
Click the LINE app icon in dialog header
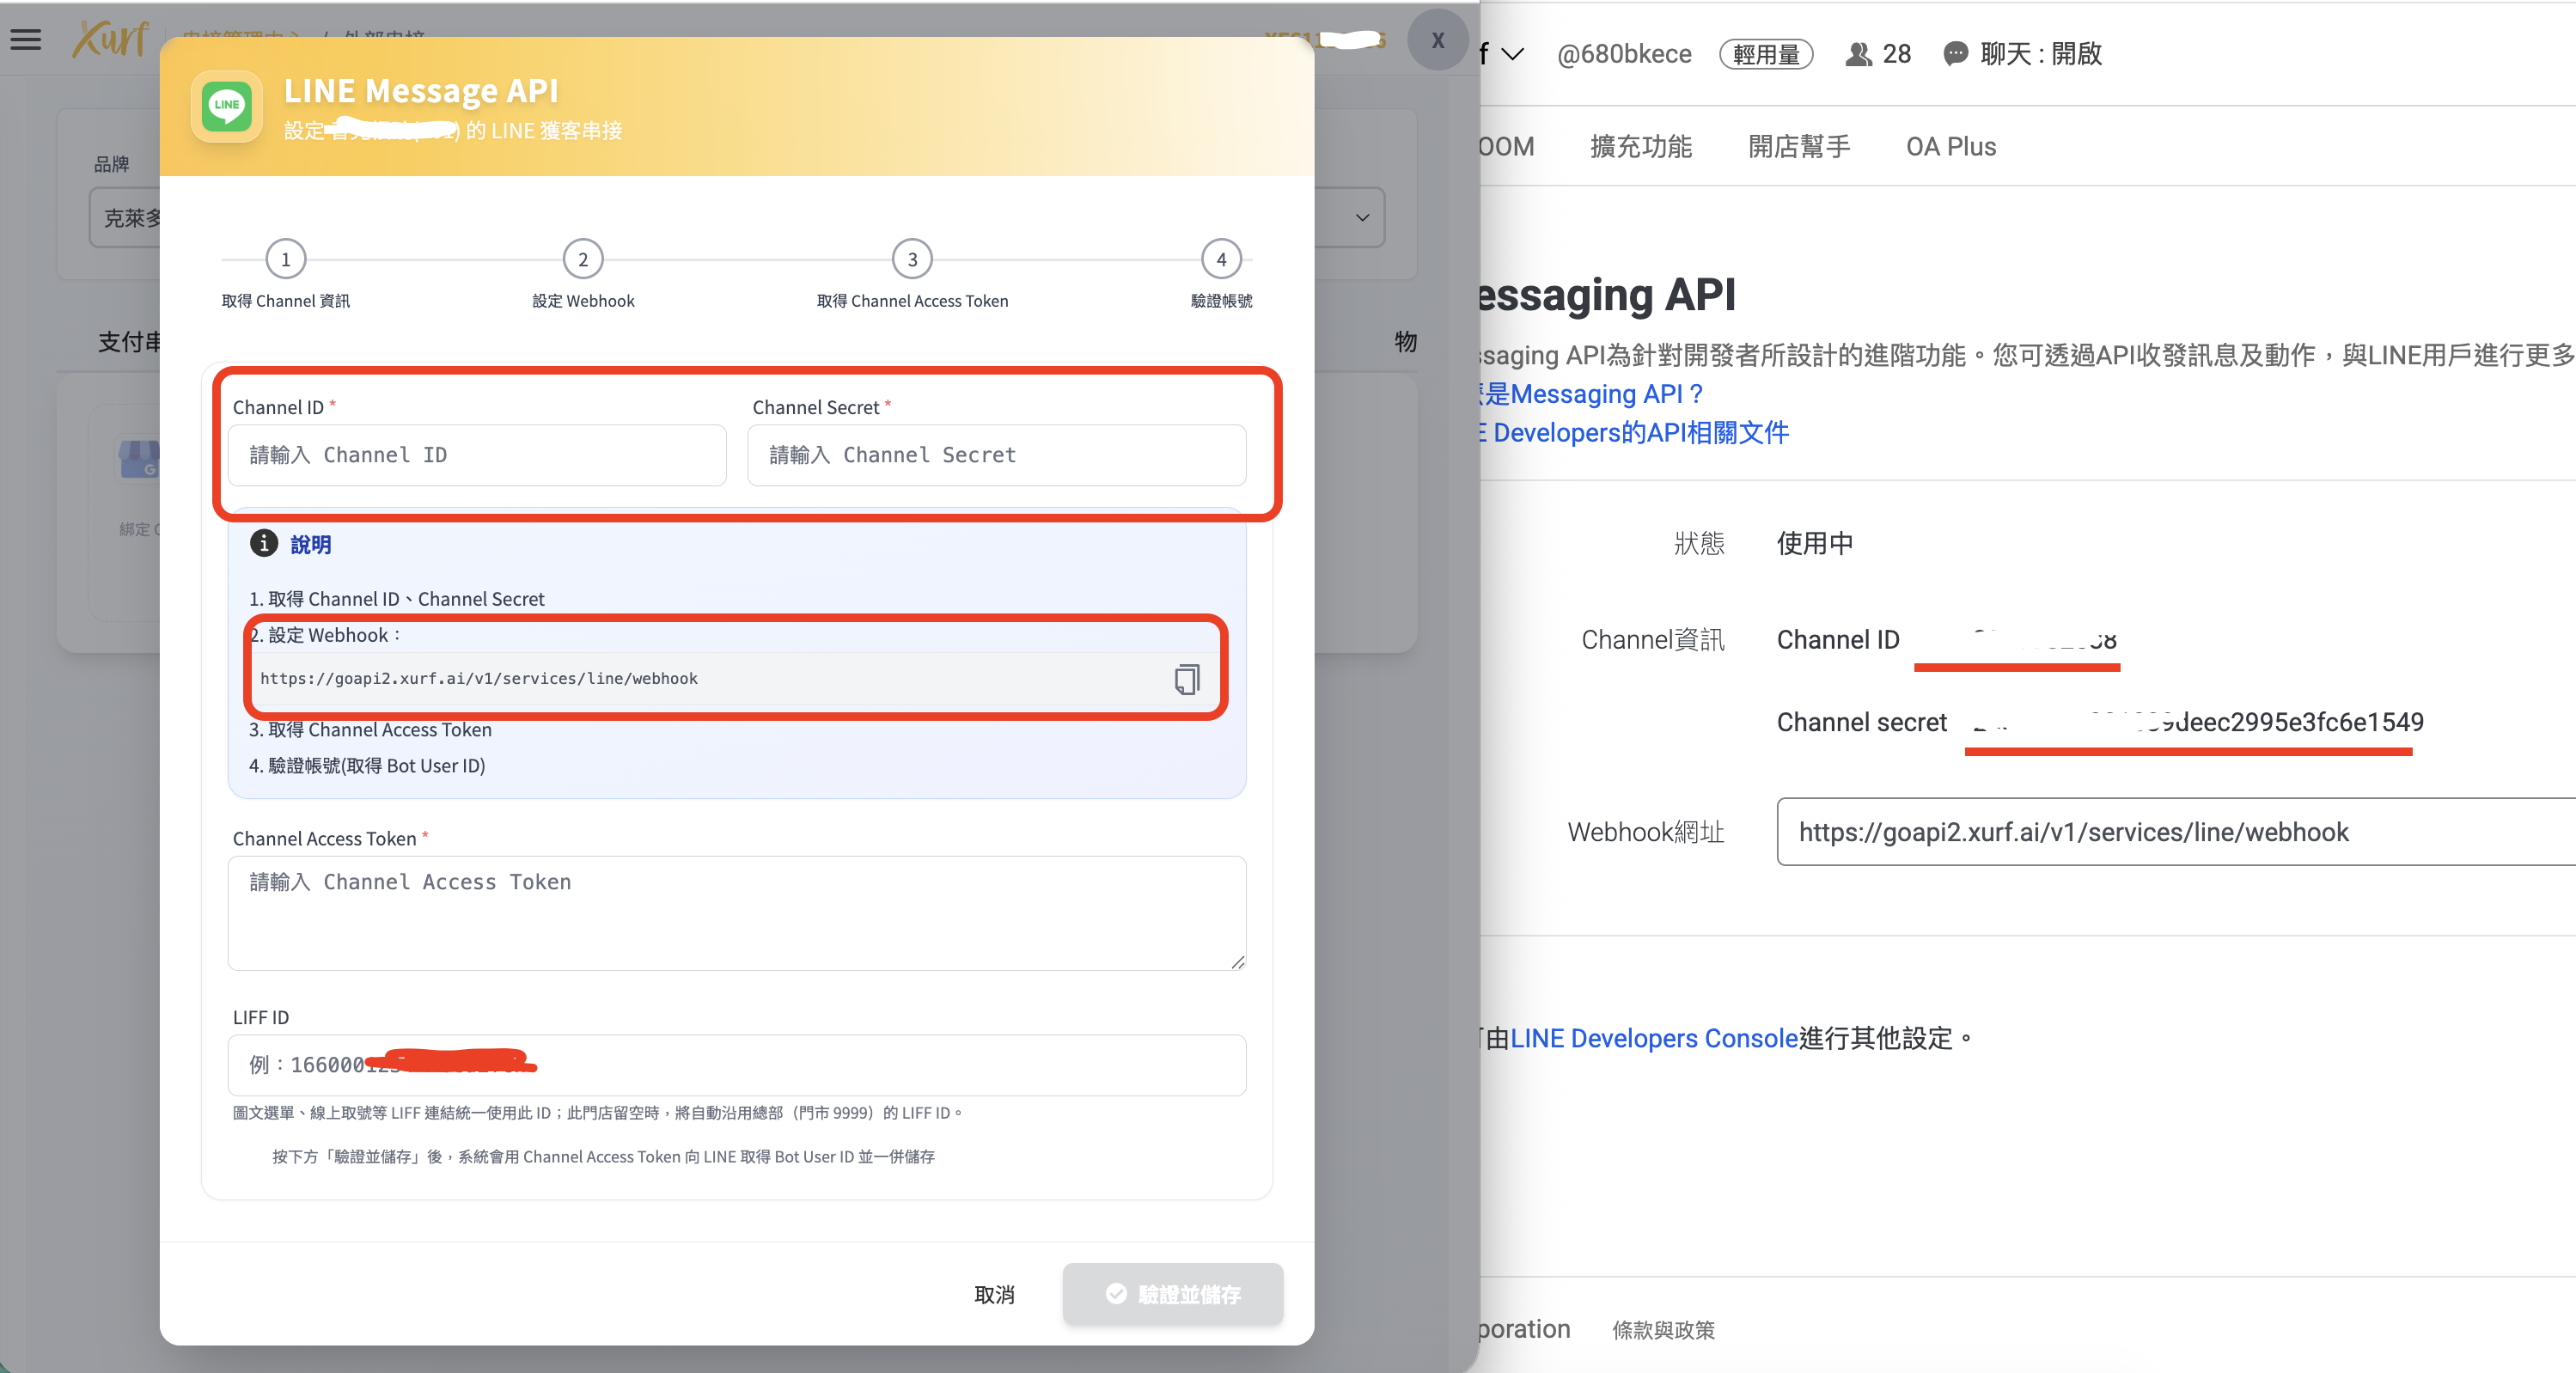point(227,106)
